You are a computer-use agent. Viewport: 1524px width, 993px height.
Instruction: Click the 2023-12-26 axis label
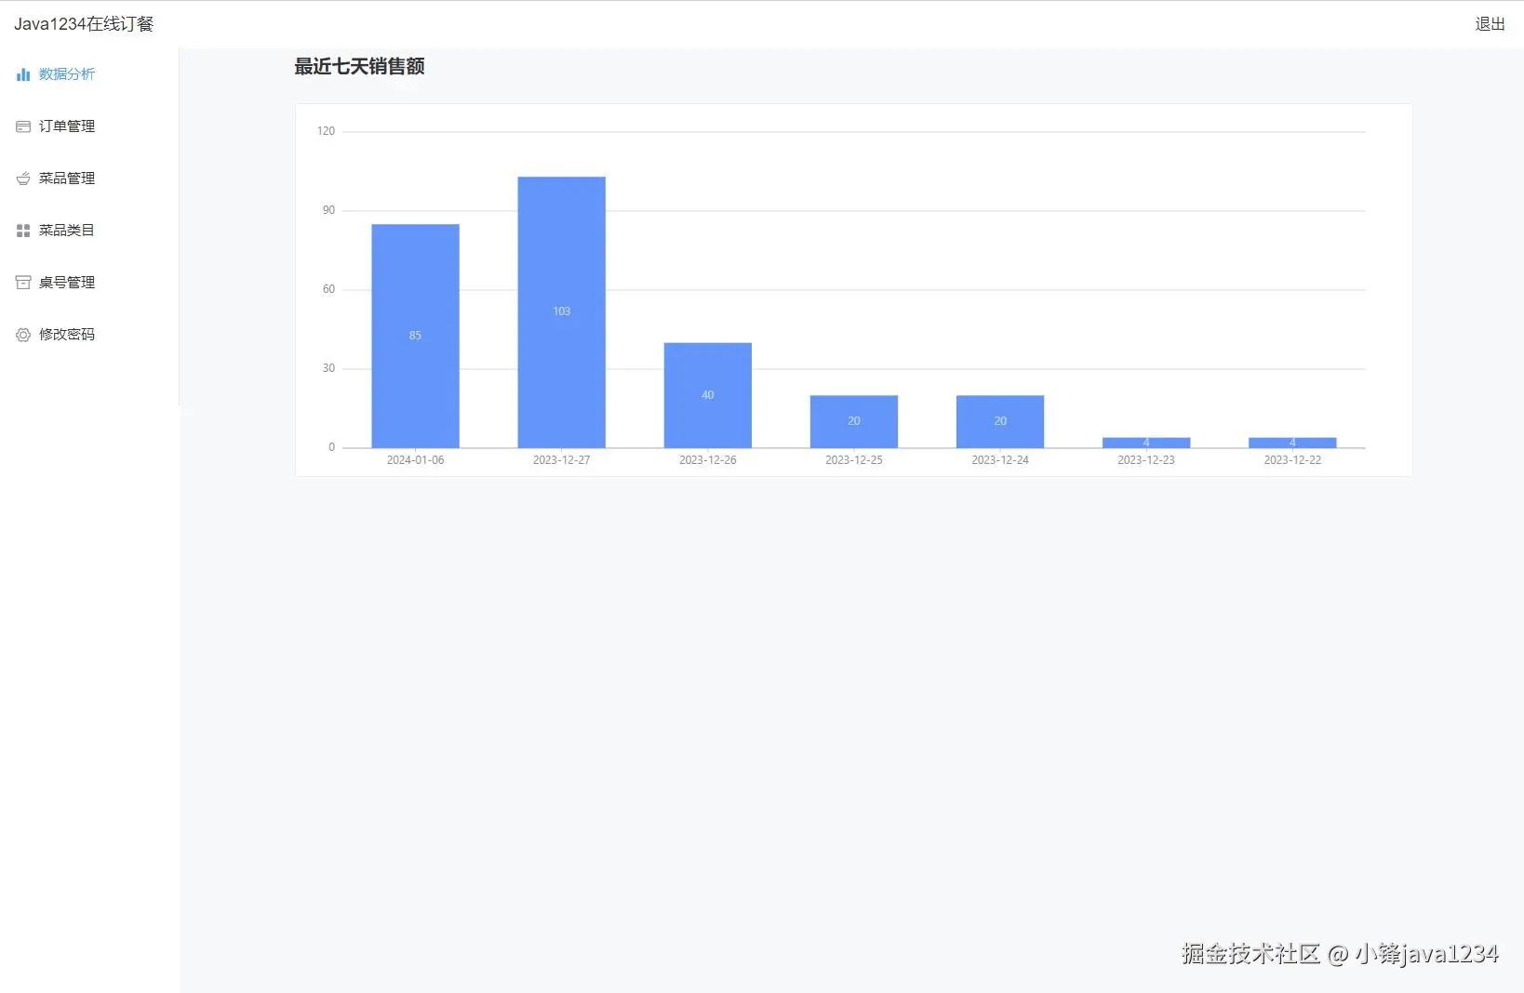(x=707, y=460)
